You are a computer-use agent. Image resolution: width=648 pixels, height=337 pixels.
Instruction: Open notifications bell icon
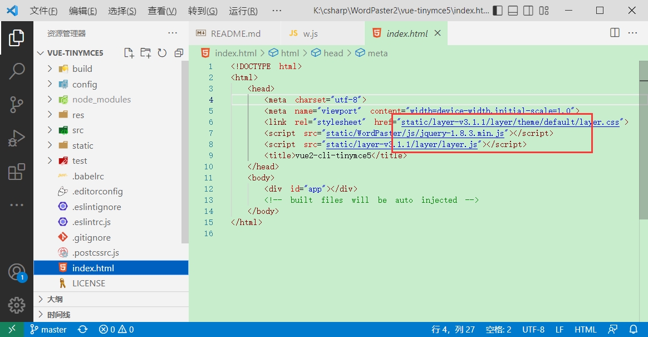pyautogui.click(x=633, y=330)
